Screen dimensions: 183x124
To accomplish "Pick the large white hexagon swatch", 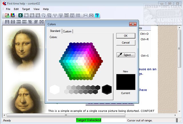I will click(55, 90).
